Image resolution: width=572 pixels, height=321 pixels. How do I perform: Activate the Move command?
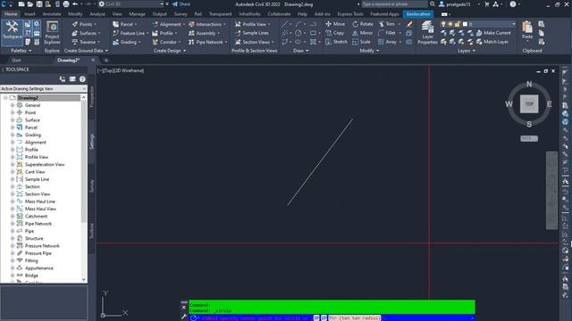coord(335,24)
